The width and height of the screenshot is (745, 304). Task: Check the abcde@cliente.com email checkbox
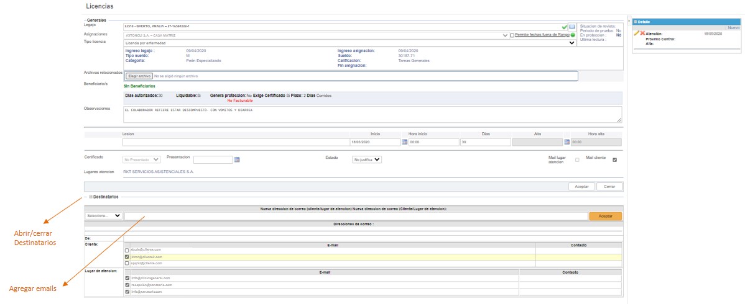(127, 250)
